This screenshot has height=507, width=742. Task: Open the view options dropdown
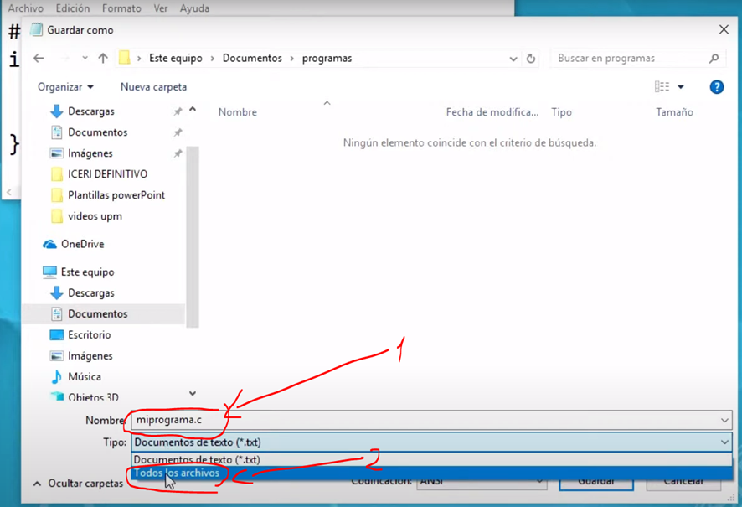(x=680, y=87)
